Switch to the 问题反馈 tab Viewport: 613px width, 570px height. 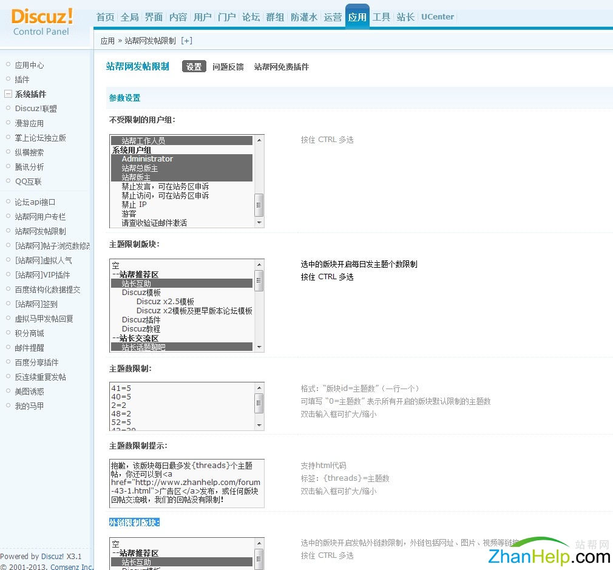(228, 67)
